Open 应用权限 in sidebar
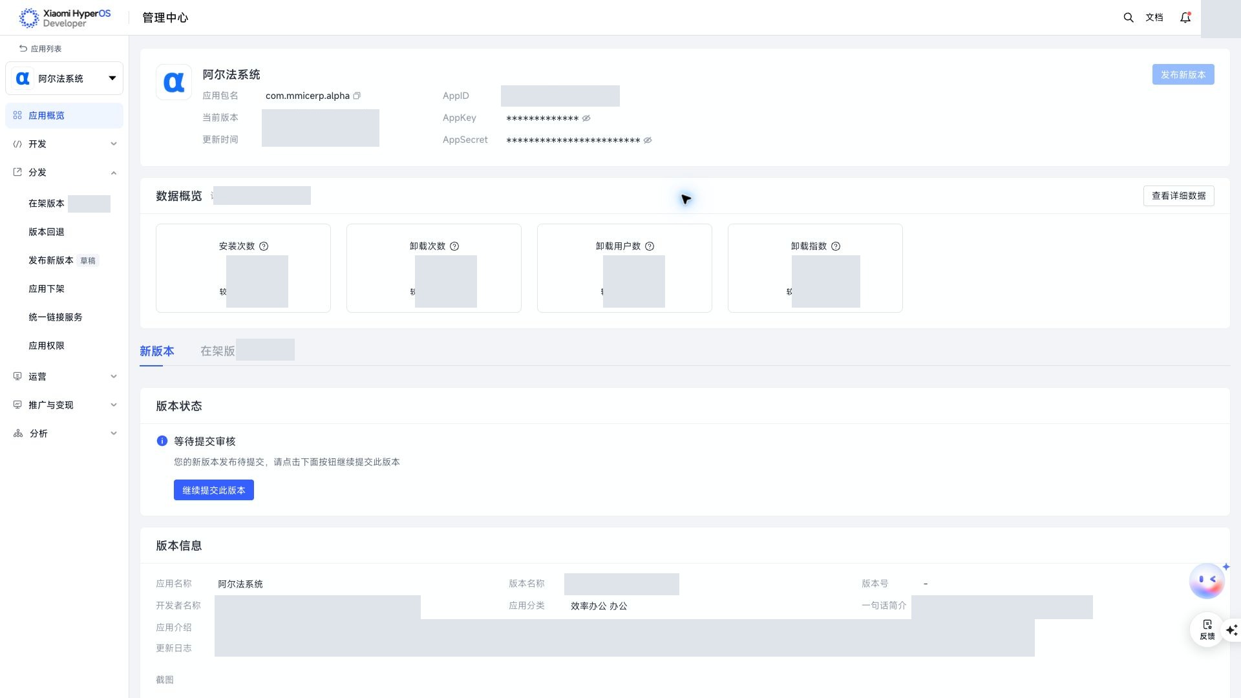 coord(47,346)
